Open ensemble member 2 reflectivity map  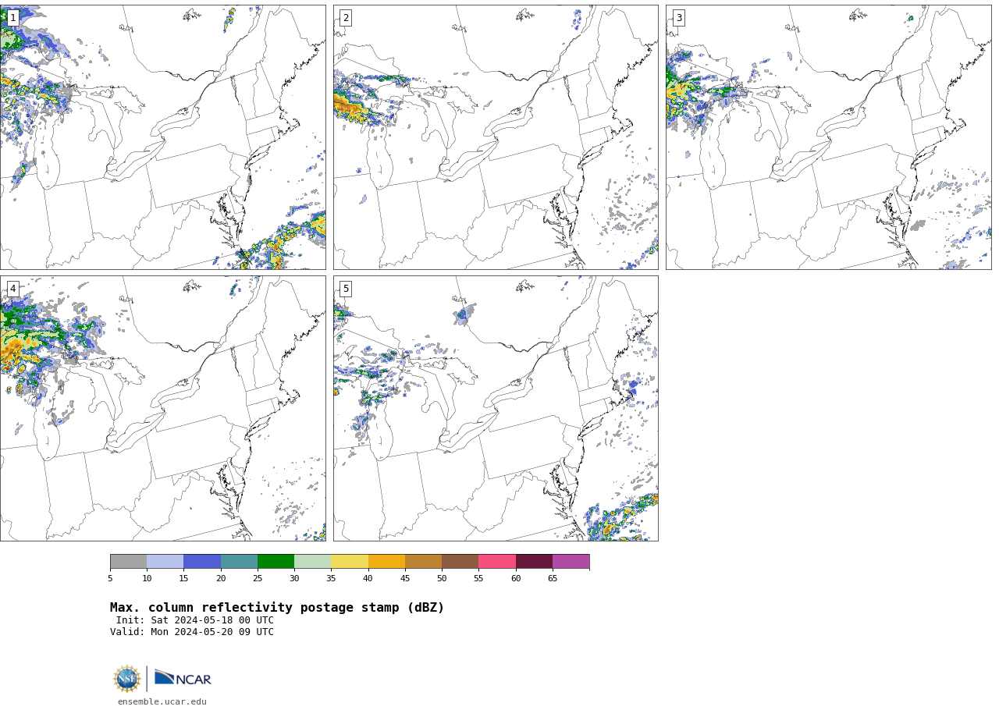tap(496, 137)
